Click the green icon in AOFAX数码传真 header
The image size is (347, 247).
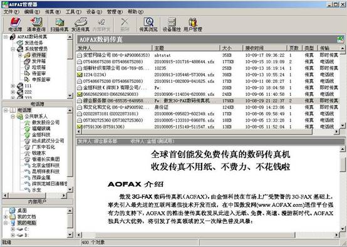[340, 39]
